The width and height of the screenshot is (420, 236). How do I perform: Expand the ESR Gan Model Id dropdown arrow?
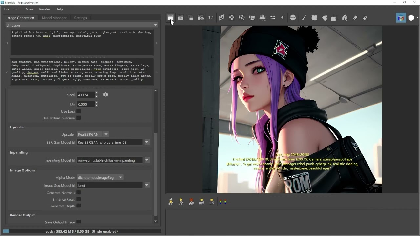147,142
